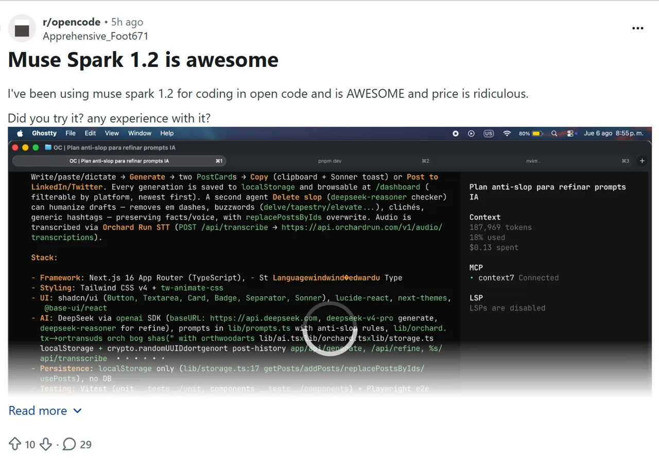659x458 pixels.
Task: Click the Muse Spark 1.2 is awesome title
Action: coord(143,60)
